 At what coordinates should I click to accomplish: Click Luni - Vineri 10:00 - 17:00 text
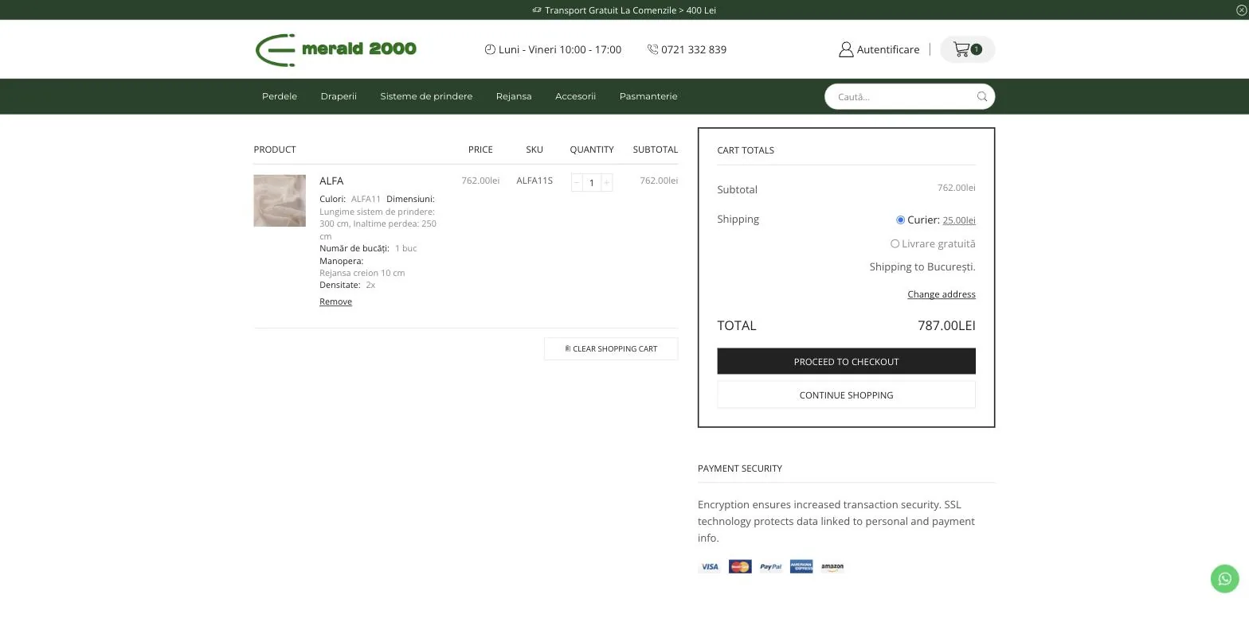(560, 49)
